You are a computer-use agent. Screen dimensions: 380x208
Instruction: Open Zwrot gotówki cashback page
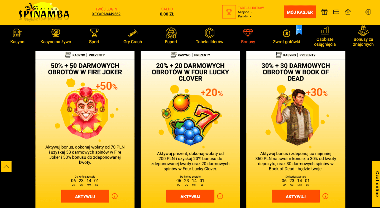coord(286,36)
